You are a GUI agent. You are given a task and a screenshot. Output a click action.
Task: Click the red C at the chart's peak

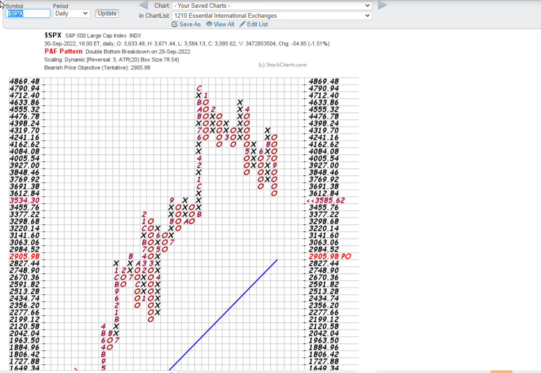199,89
